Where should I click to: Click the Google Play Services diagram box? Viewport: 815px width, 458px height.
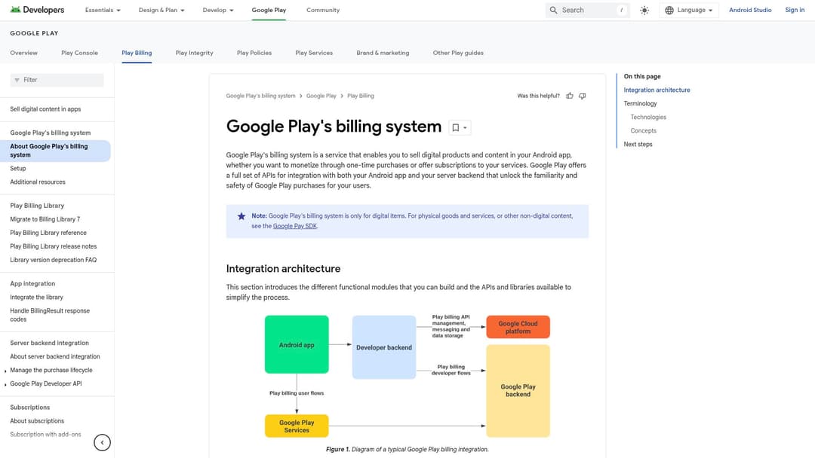coord(297,426)
